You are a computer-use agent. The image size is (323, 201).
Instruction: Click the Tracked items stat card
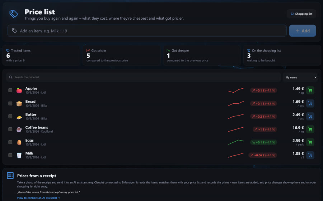click(x=41, y=55)
